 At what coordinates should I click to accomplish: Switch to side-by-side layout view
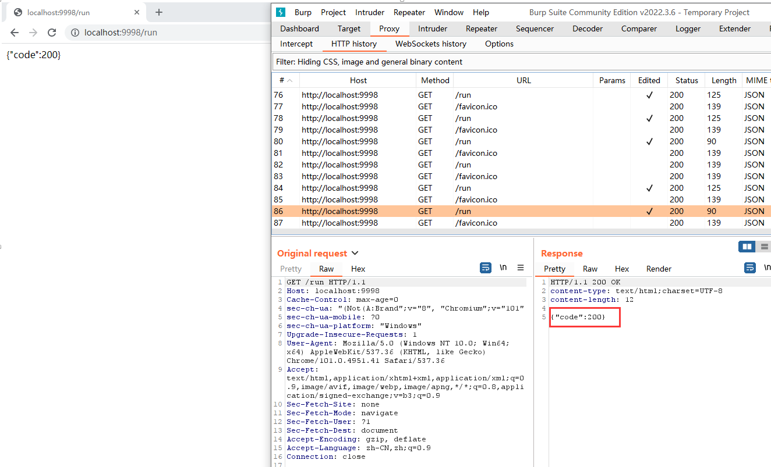point(747,247)
